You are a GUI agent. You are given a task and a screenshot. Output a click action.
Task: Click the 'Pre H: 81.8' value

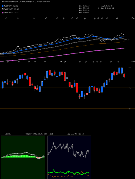(84, 8)
